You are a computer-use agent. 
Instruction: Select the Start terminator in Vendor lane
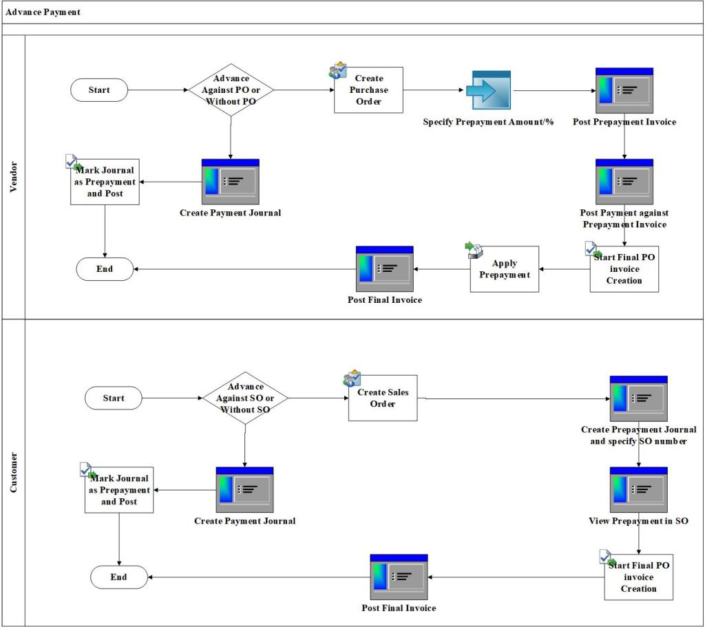pos(99,90)
